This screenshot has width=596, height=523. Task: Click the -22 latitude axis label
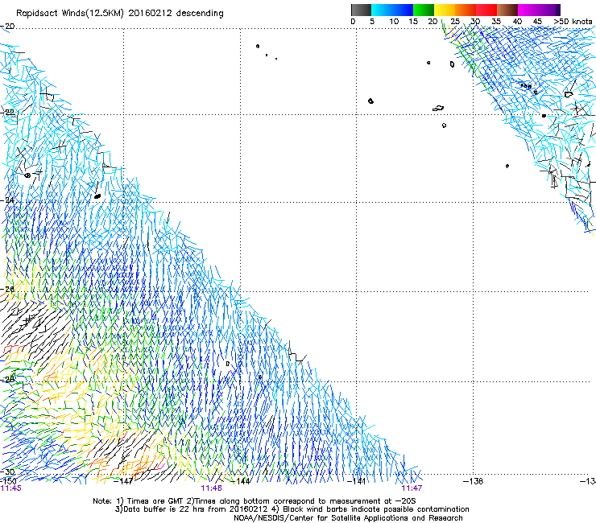(8, 113)
